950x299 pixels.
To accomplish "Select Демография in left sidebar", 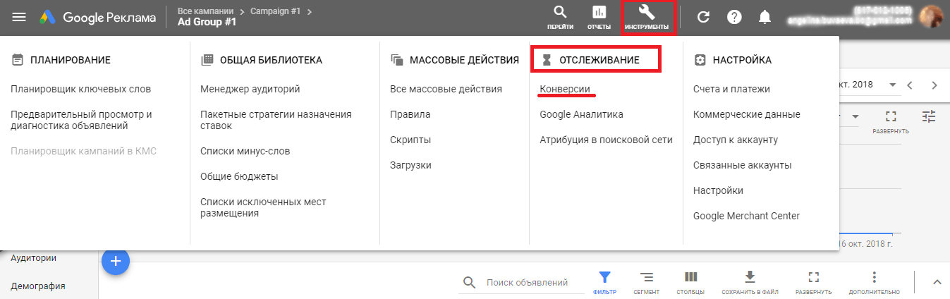I will [x=38, y=286].
